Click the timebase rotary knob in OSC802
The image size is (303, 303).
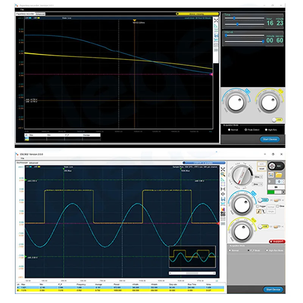(x=242, y=175)
